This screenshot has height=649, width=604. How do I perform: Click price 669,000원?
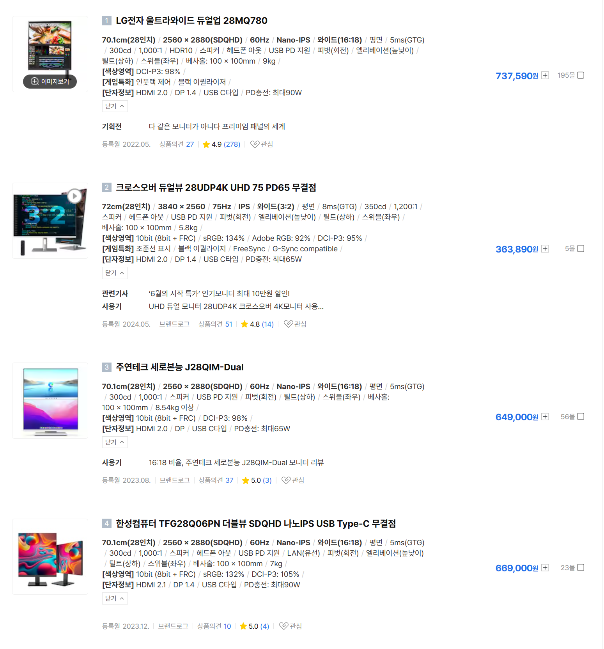tap(517, 568)
